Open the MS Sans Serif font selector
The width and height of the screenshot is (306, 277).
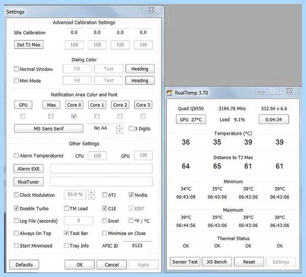tap(48, 129)
